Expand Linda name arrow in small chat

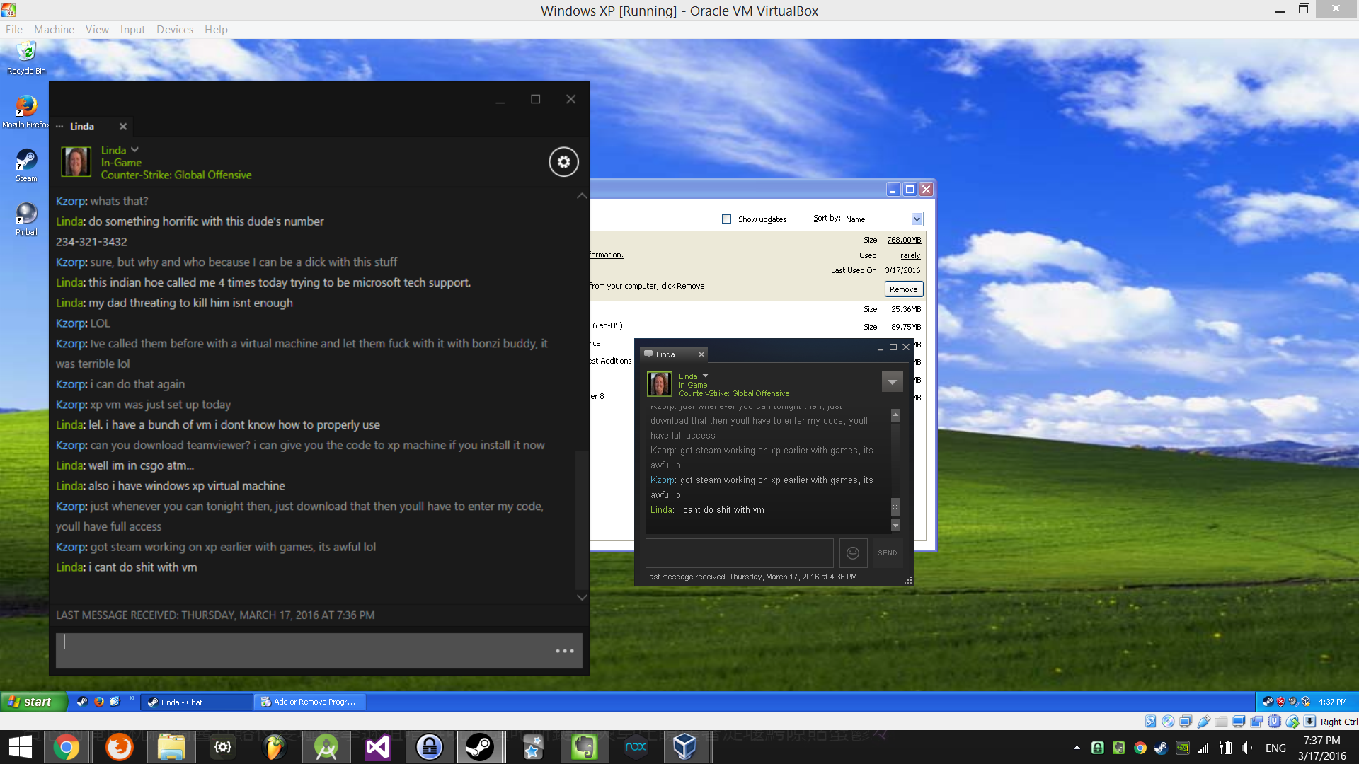705,376
